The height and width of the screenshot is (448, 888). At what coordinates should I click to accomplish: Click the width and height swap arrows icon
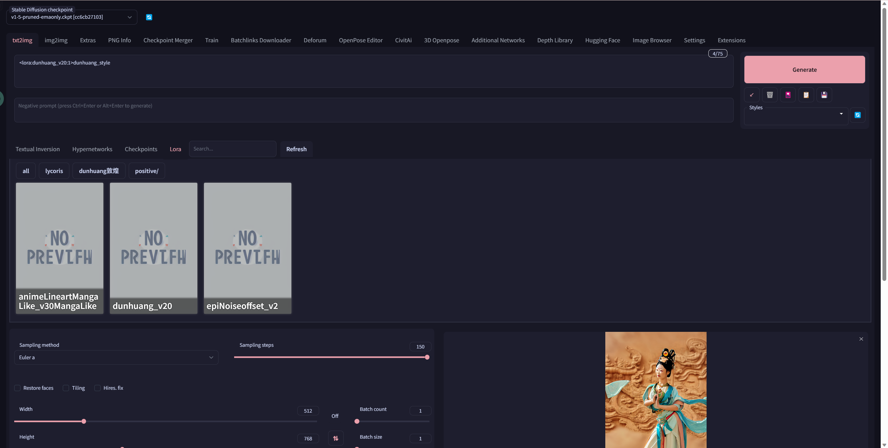(x=335, y=438)
